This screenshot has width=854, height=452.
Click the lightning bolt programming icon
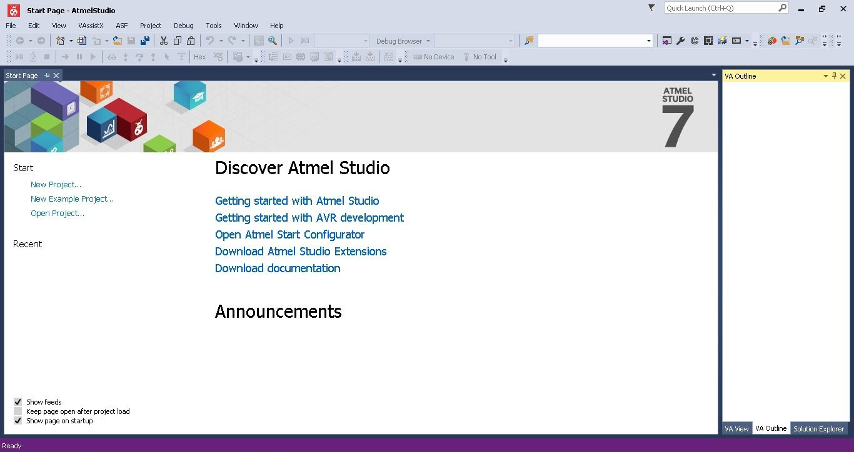pyautogui.click(x=722, y=41)
